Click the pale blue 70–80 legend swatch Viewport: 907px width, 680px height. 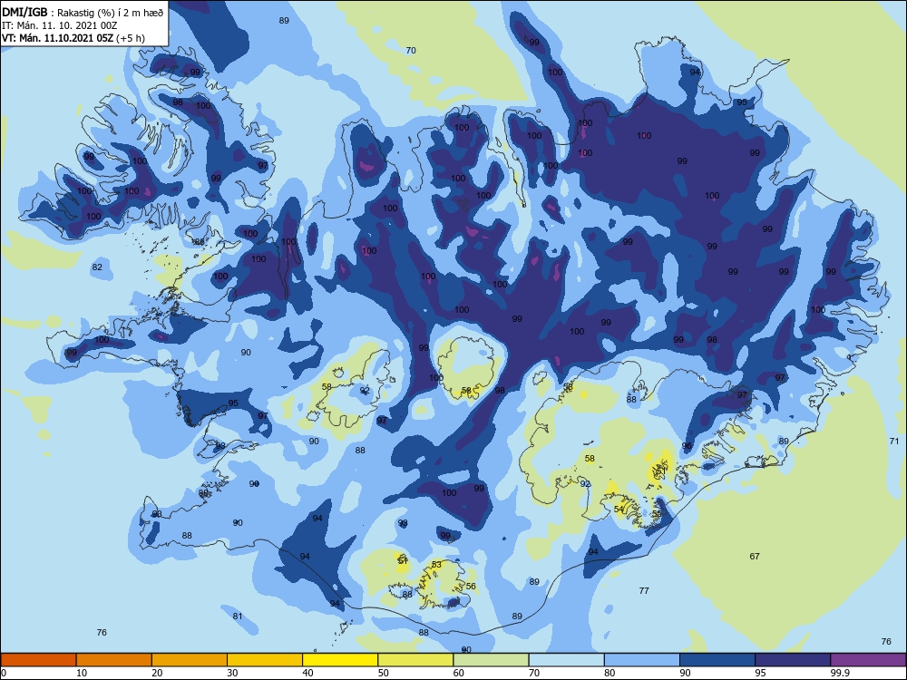[x=566, y=660]
